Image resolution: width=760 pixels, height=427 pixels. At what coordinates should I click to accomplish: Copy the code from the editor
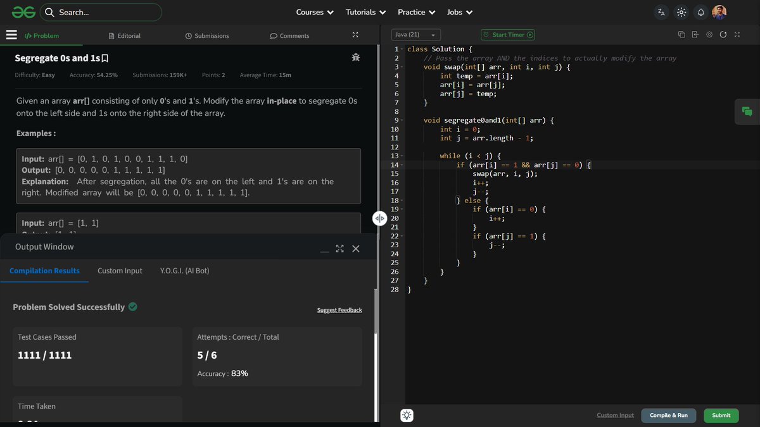[681, 35]
